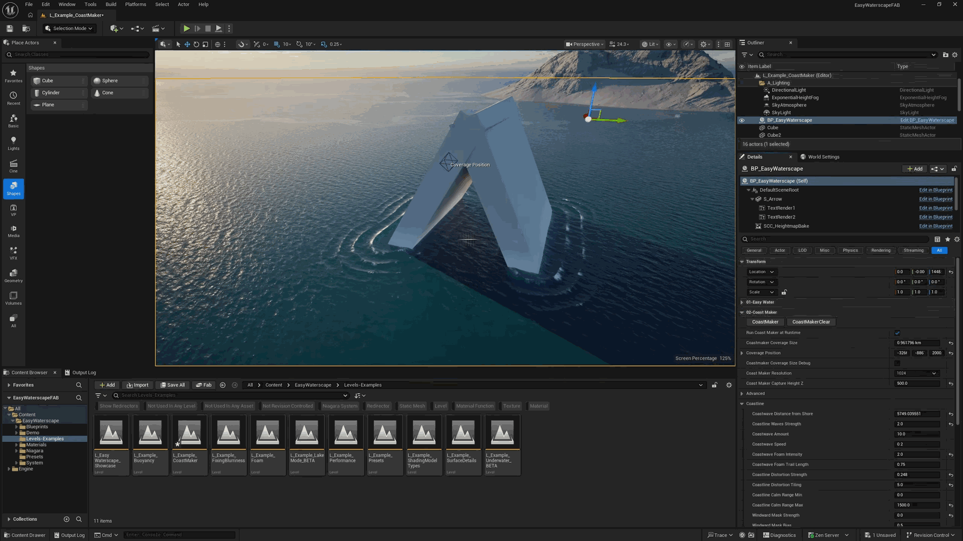The width and height of the screenshot is (963, 541).
Task: Select the Volumes category icon
Action: tap(13, 298)
